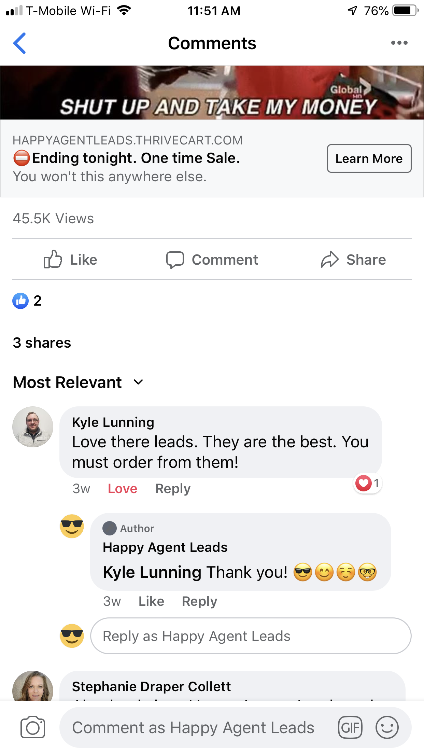The width and height of the screenshot is (424, 754).
Task: Open the emoji smiley picker
Action: (387, 727)
